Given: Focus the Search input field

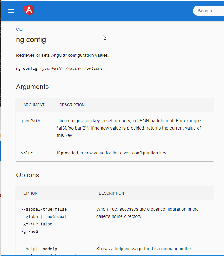Looking at the screenshot, I should click(x=209, y=11).
